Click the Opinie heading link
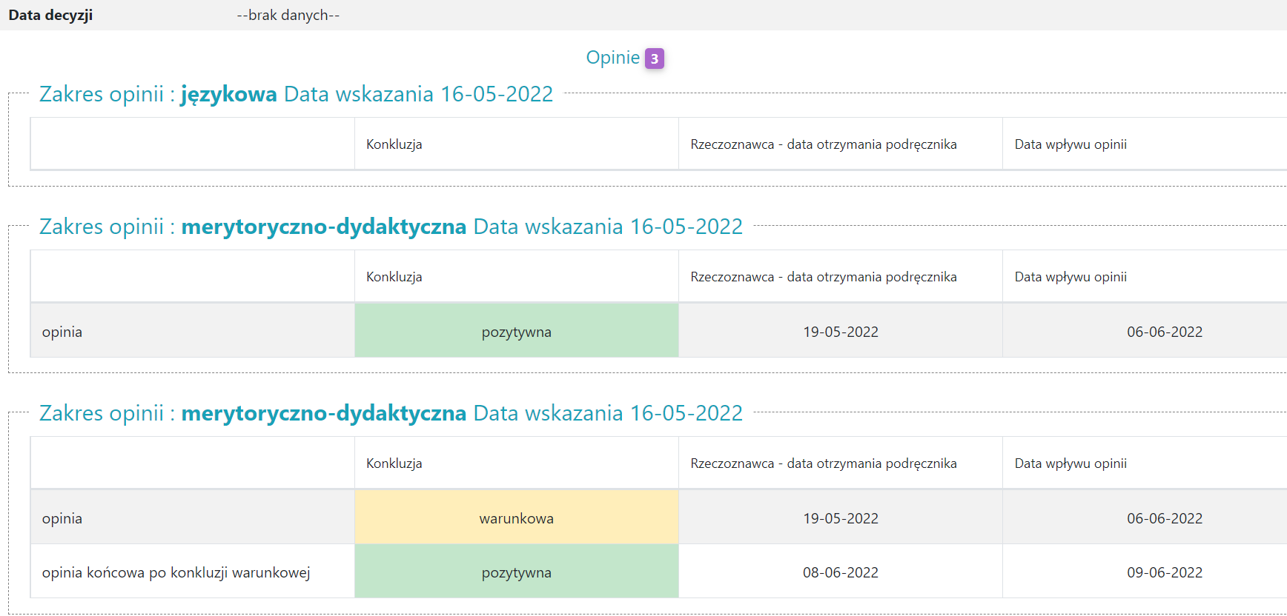Viewport: 1287px width, 616px height. click(612, 58)
